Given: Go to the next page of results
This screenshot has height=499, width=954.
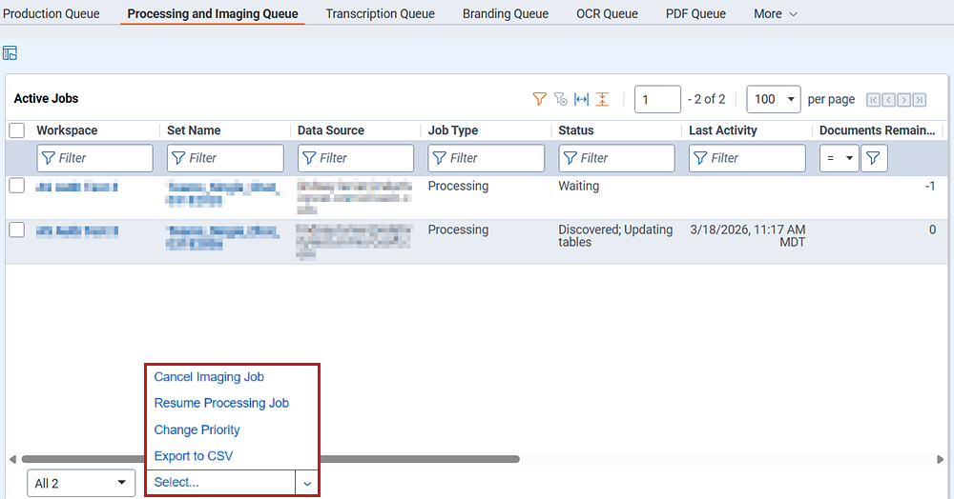Looking at the screenshot, I should [x=903, y=100].
